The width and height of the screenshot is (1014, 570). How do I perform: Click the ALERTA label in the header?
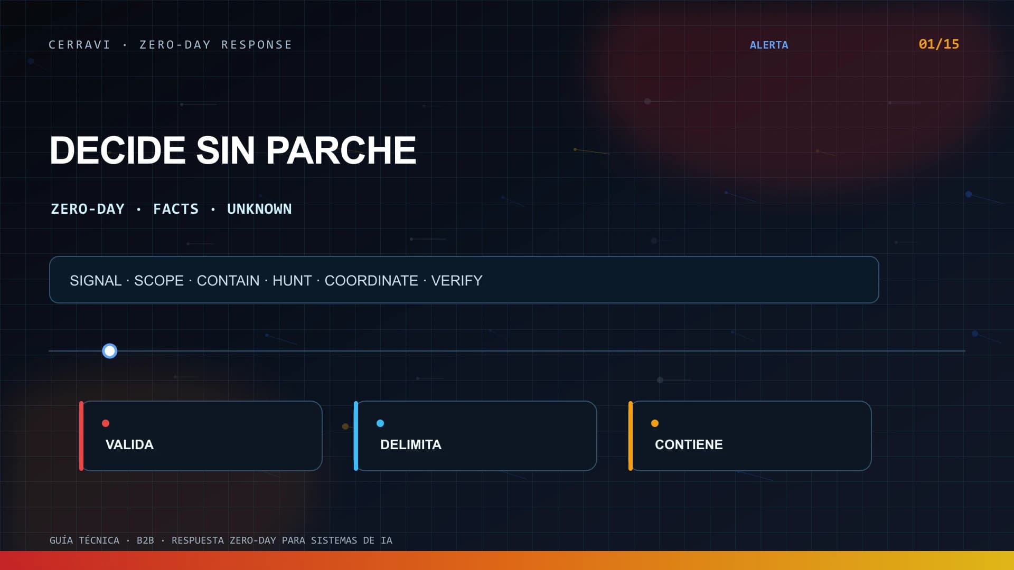[769, 45]
